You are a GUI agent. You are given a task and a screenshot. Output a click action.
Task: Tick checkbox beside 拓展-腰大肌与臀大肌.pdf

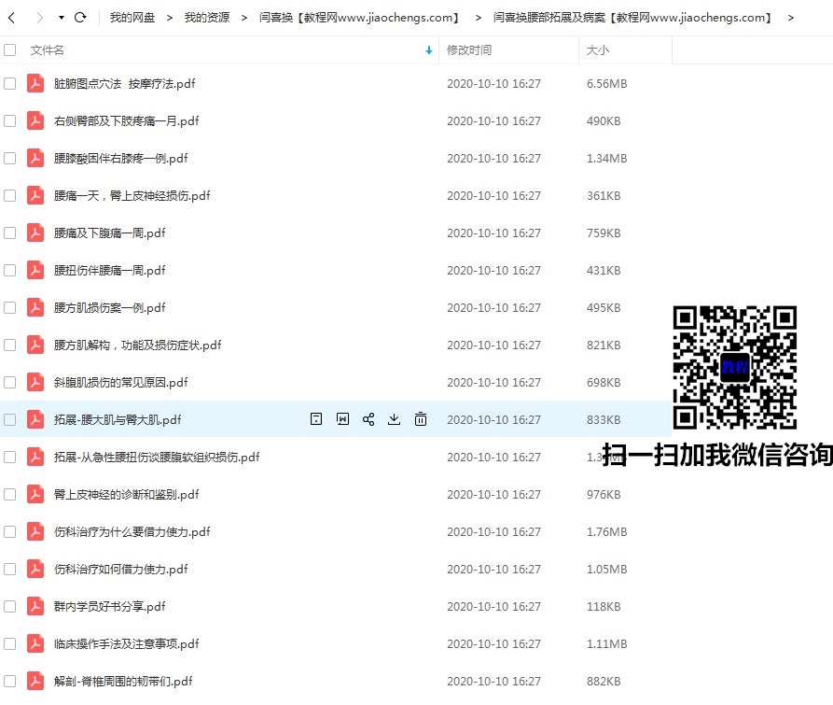9,419
